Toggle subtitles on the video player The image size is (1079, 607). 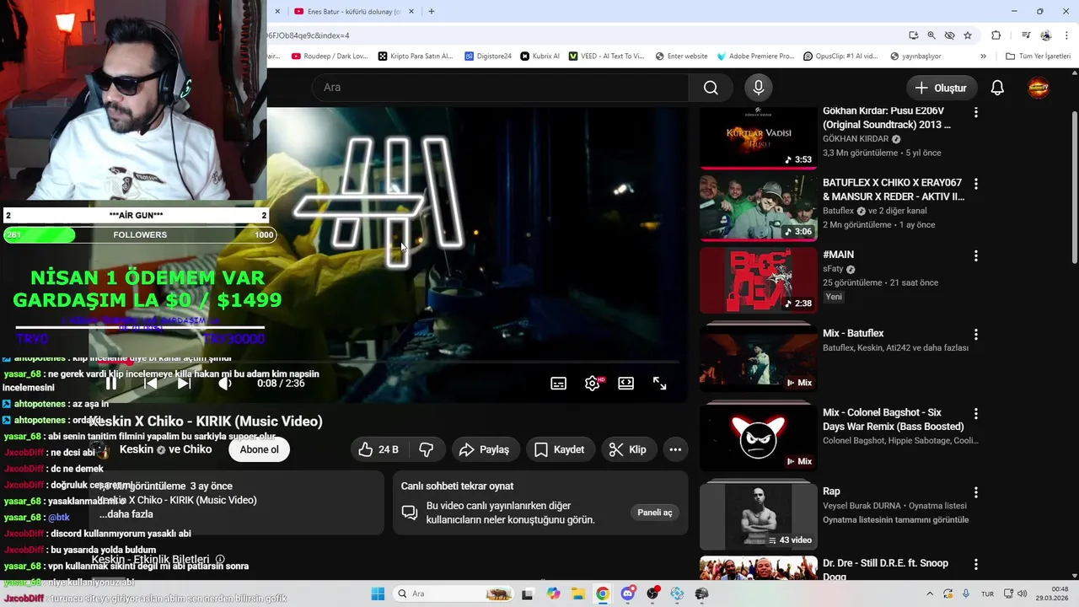click(x=558, y=384)
